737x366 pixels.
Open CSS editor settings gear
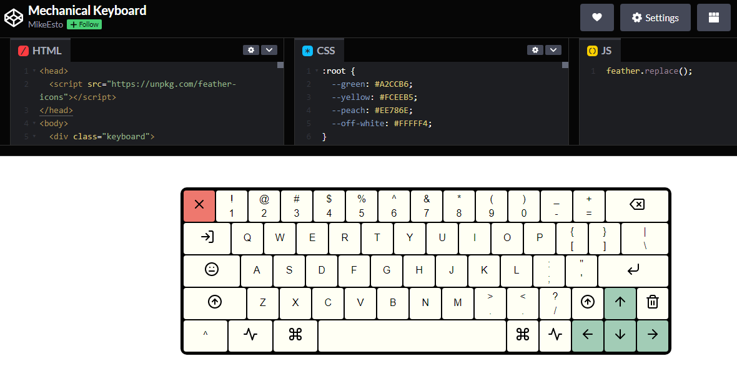535,50
